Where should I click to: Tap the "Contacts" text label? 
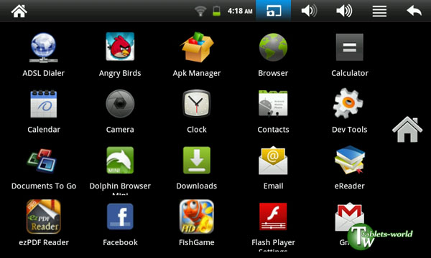(x=273, y=130)
